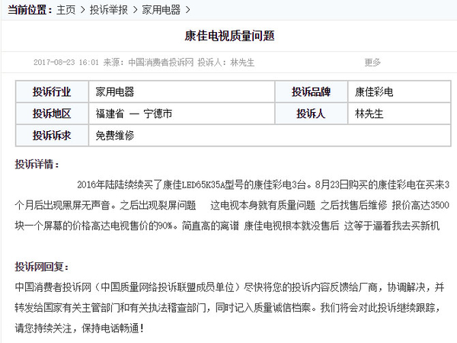This screenshot has width=457, height=343.
Task: Click 投诉人：林先生 in the byline
Action: tap(226, 63)
